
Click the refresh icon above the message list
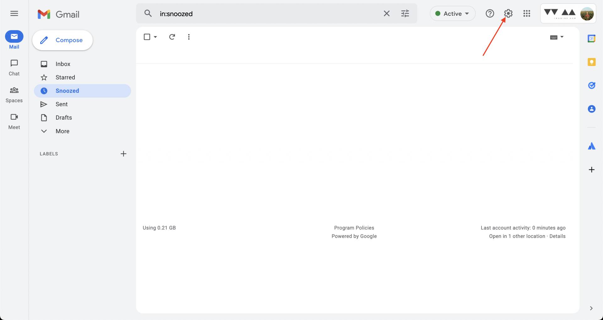172,37
